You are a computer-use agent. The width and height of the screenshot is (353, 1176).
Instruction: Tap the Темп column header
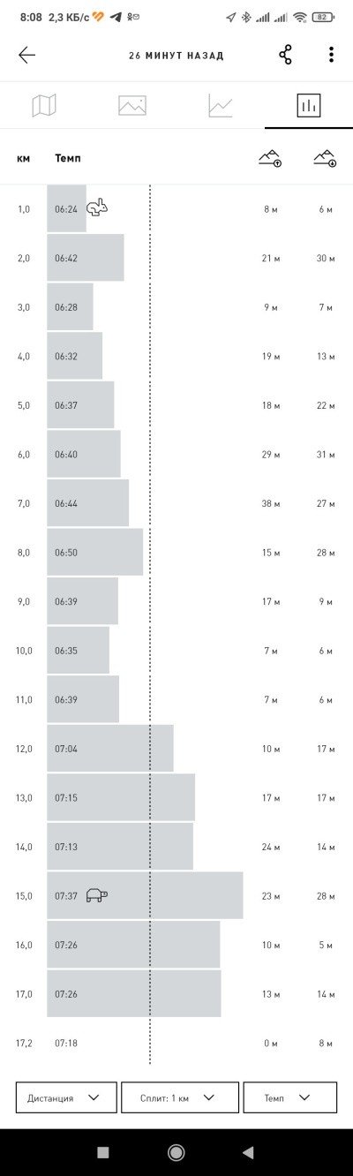point(68,158)
